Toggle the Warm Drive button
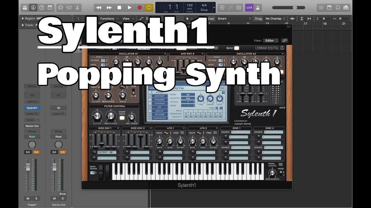Image resolution: width=371 pixels, height=208 pixels. click(x=122, y=118)
